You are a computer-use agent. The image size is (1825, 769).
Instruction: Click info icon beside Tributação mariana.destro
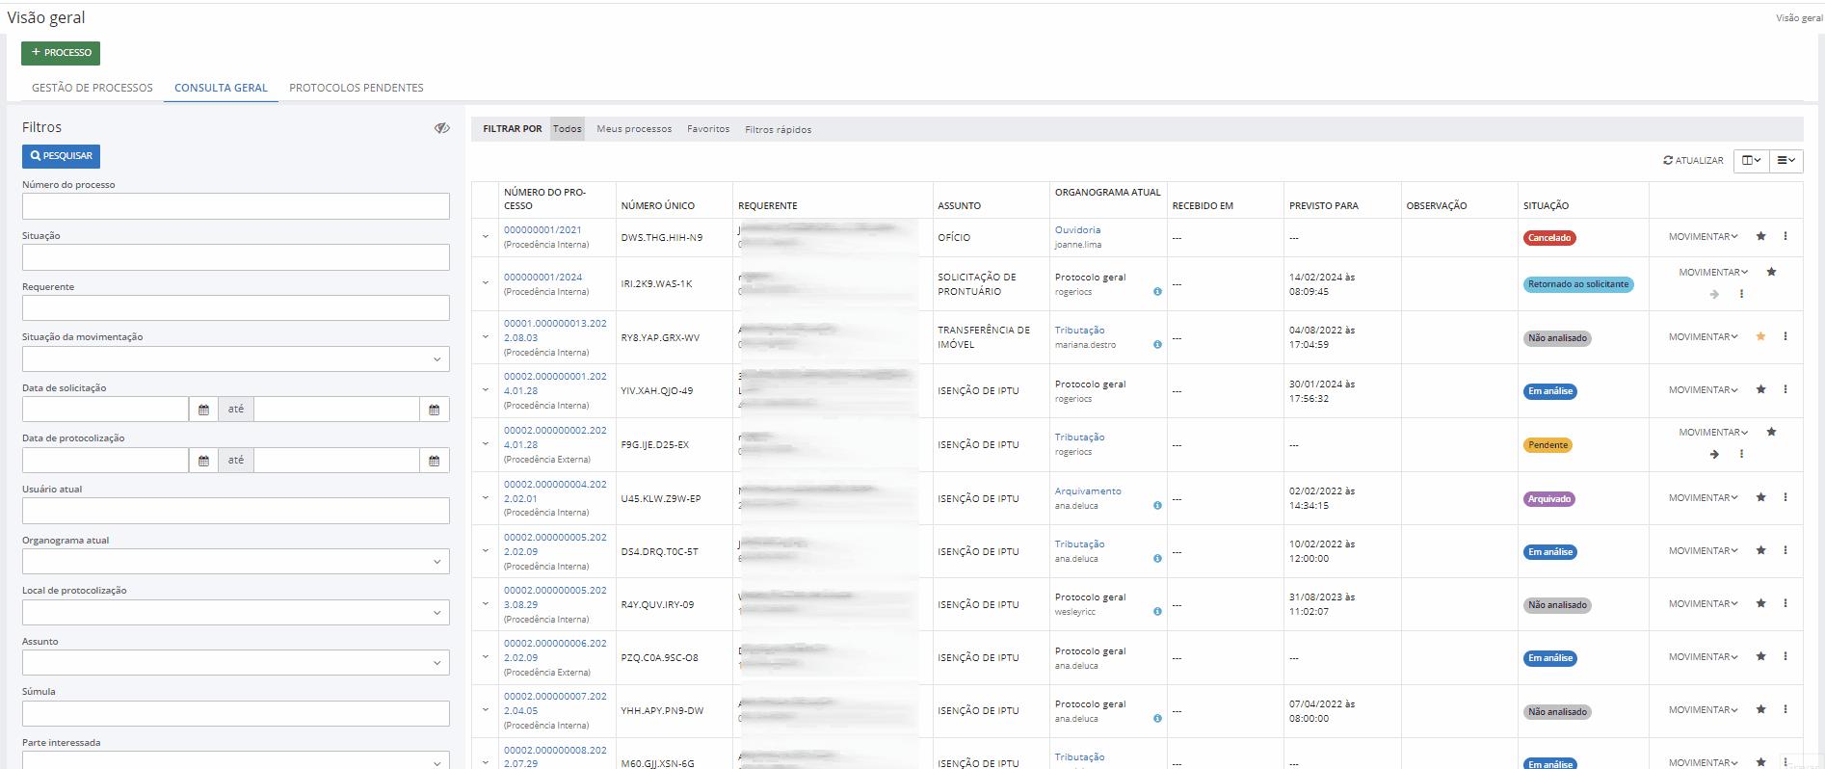[x=1157, y=345]
